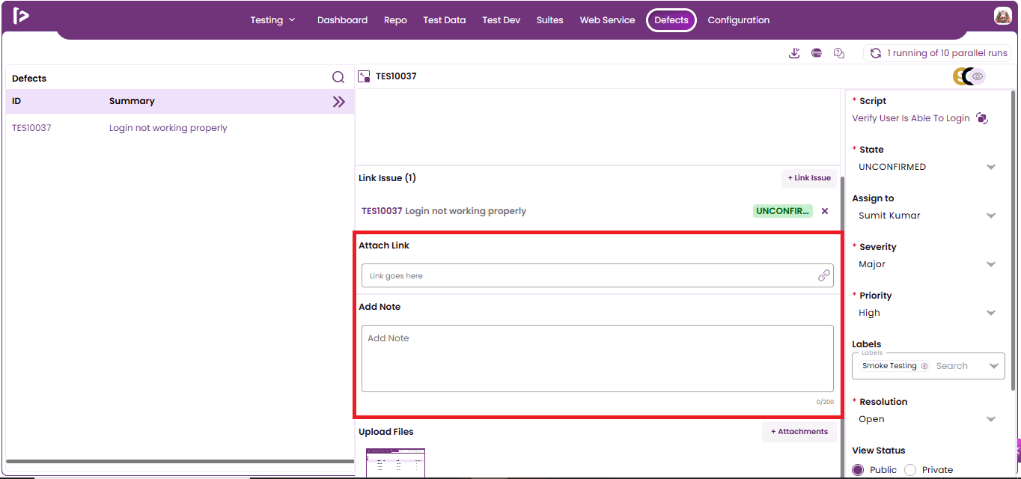Select the Public view status

pyautogui.click(x=858, y=470)
